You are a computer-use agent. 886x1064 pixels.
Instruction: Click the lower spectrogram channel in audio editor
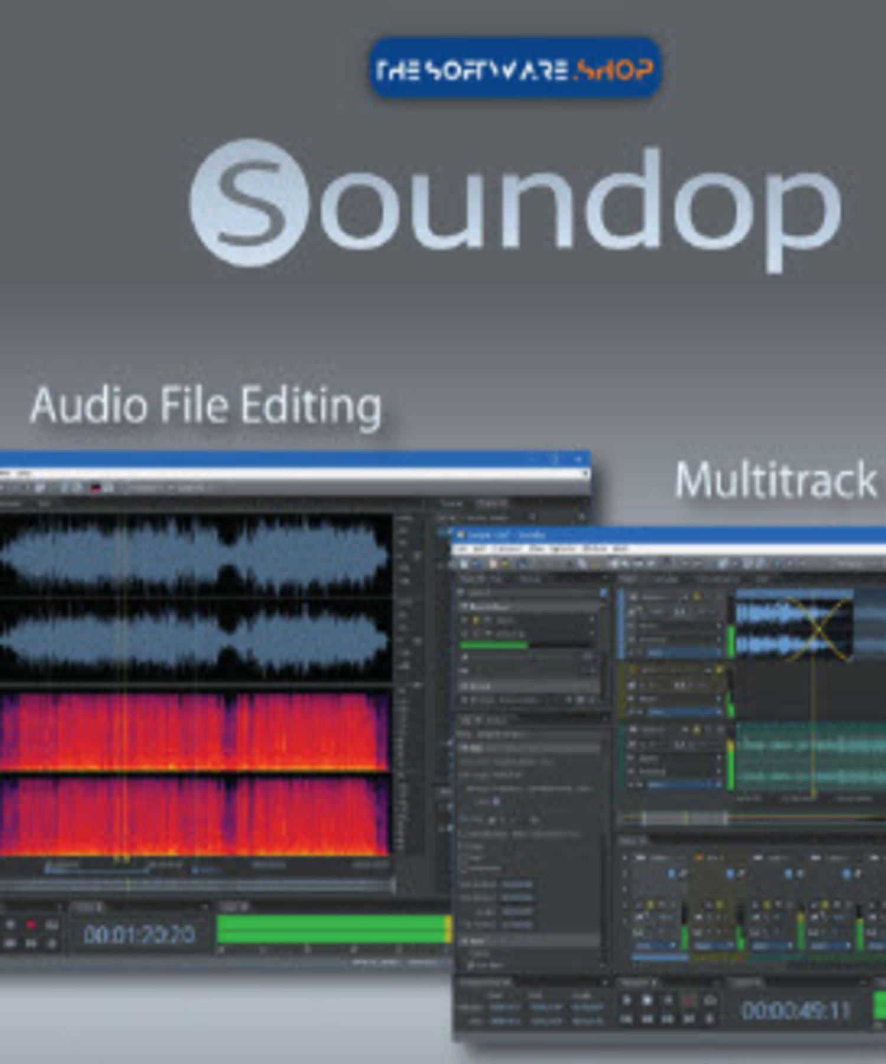coord(195,817)
